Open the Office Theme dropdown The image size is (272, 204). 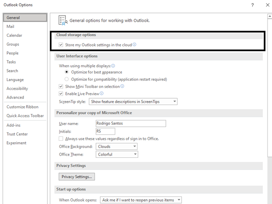coord(117,154)
